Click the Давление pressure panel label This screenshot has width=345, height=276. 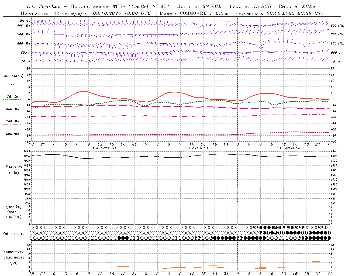[x=14, y=166]
